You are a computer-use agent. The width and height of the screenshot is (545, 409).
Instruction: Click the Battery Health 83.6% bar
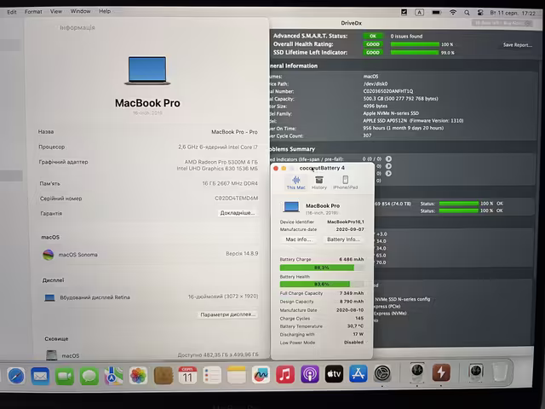point(322,284)
